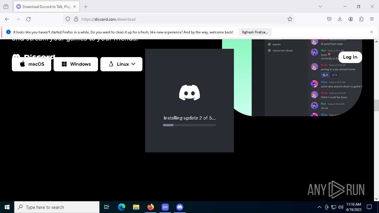Screen dimensions: 379x213
Task: Dismiss the Firefox notification bar
Action: (372, 32)
